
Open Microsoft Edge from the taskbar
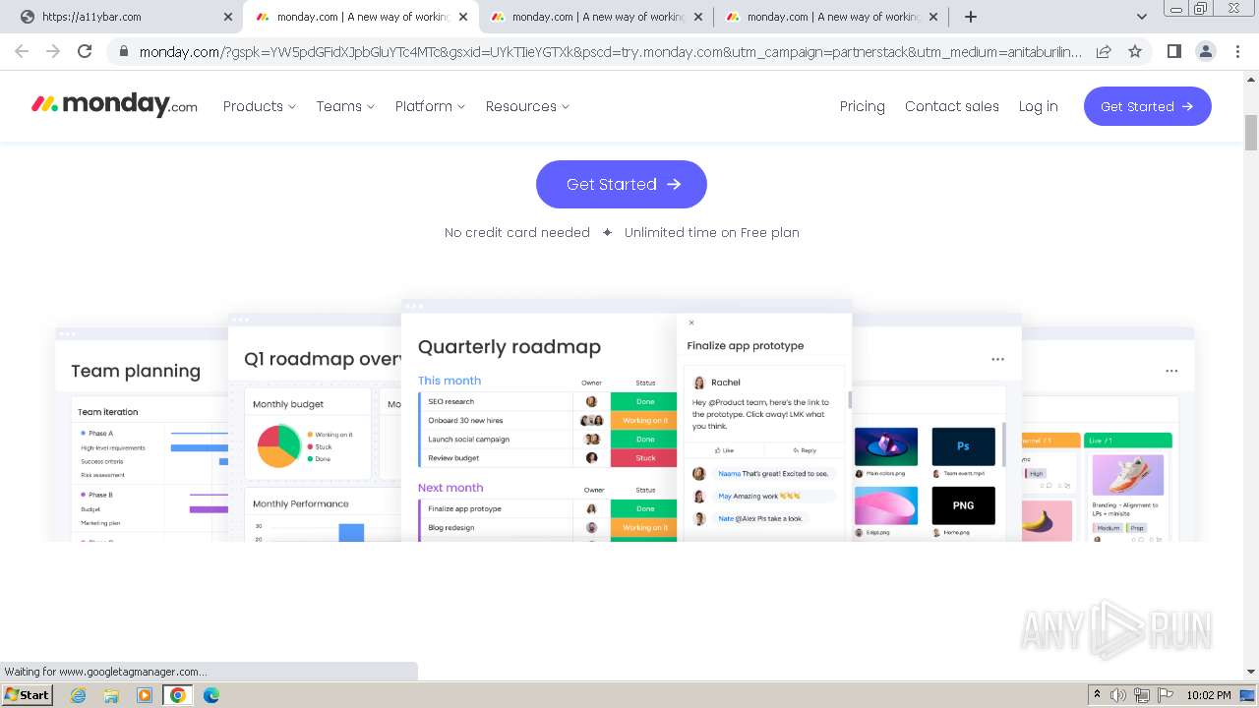pos(211,695)
